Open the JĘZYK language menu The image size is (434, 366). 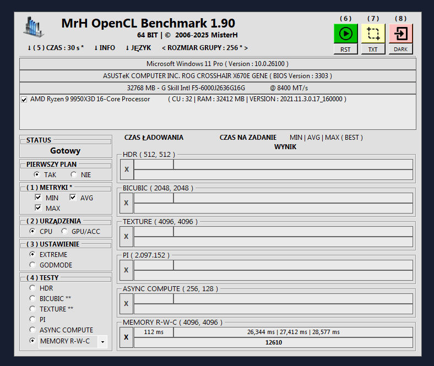click(x=138, y=48)
